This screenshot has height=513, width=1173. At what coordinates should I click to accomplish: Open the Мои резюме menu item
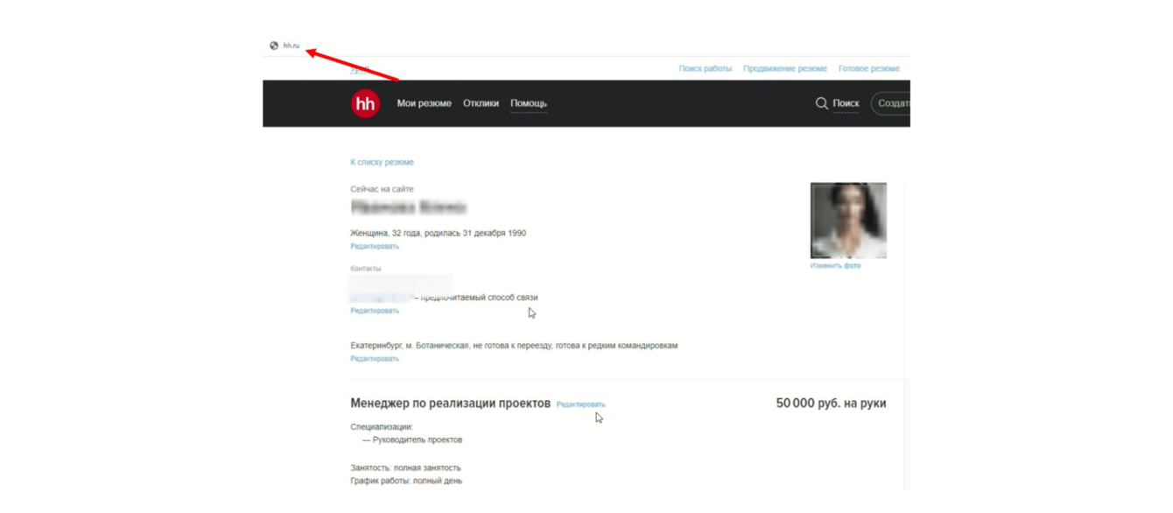coord(425,103)
